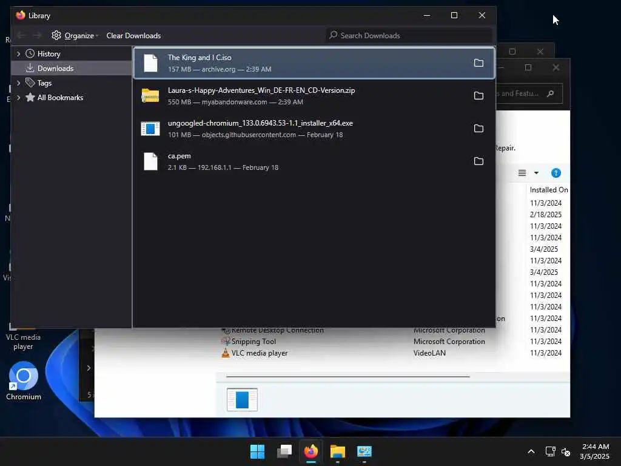621x466 pixels.
Task: Click the Downloads arrow icon in sidebar
Action: [30, 68]
